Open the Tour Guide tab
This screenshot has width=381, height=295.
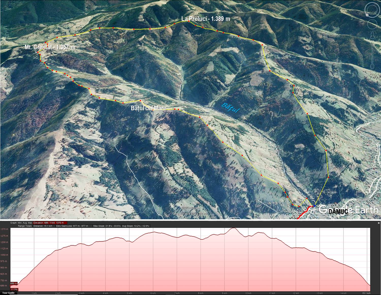(9, 293)
